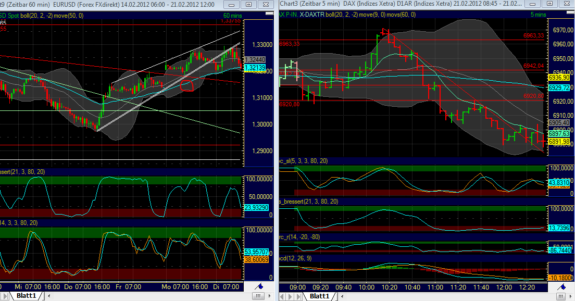Click the 1,33000 price scale label
Viewport: 575px width, 301px height.
(x=262, y=45)
